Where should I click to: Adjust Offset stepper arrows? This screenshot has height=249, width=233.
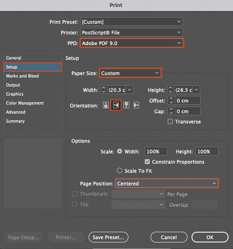[x=171, y=101]
